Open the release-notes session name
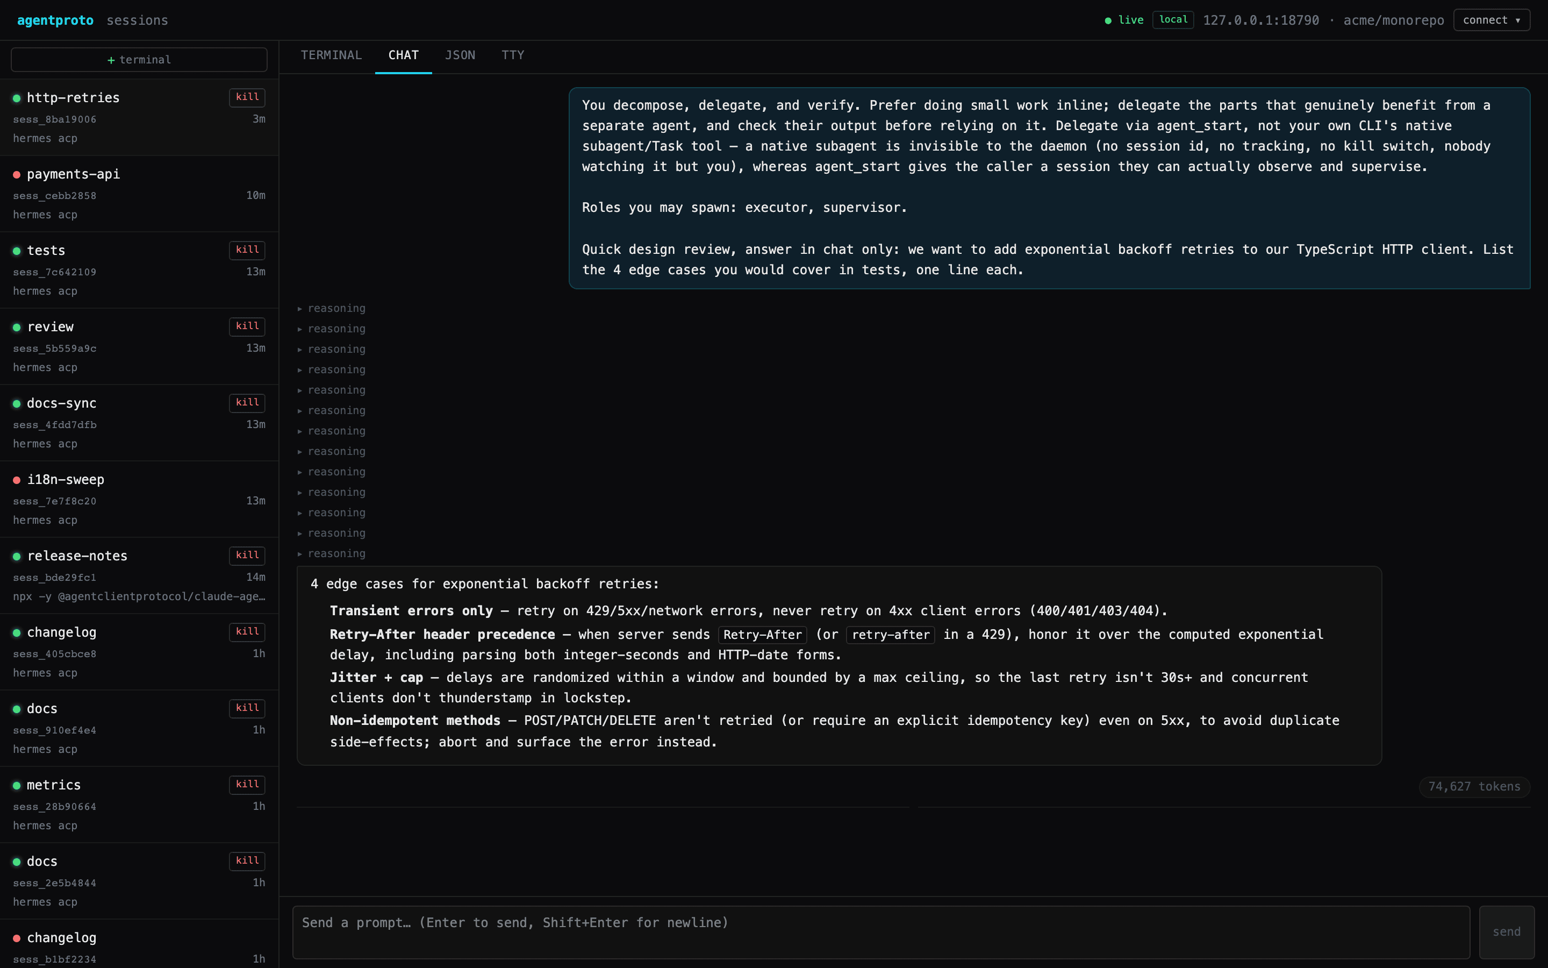The image size is (1548, 968). click(x=77, y=556)
